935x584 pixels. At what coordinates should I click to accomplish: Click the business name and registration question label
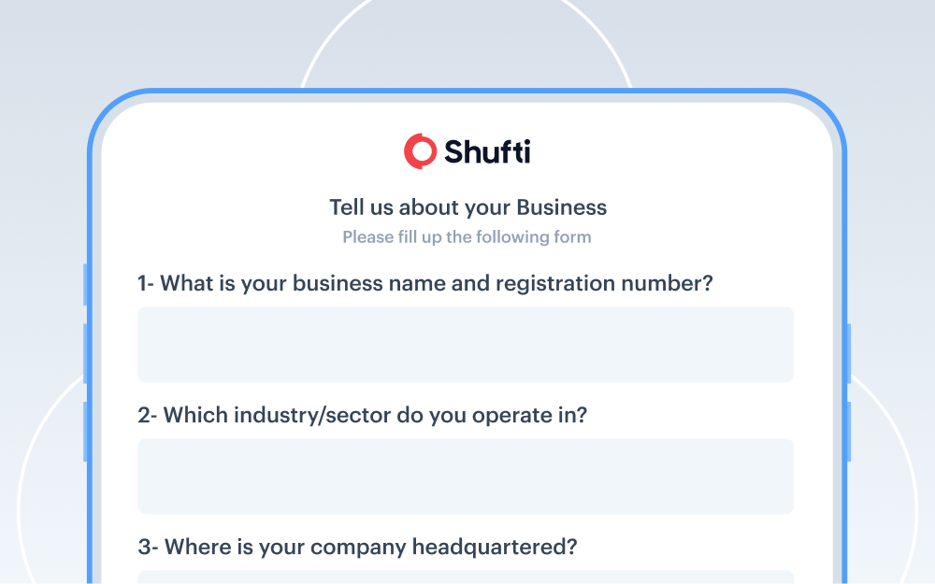[x=424, y=283]
